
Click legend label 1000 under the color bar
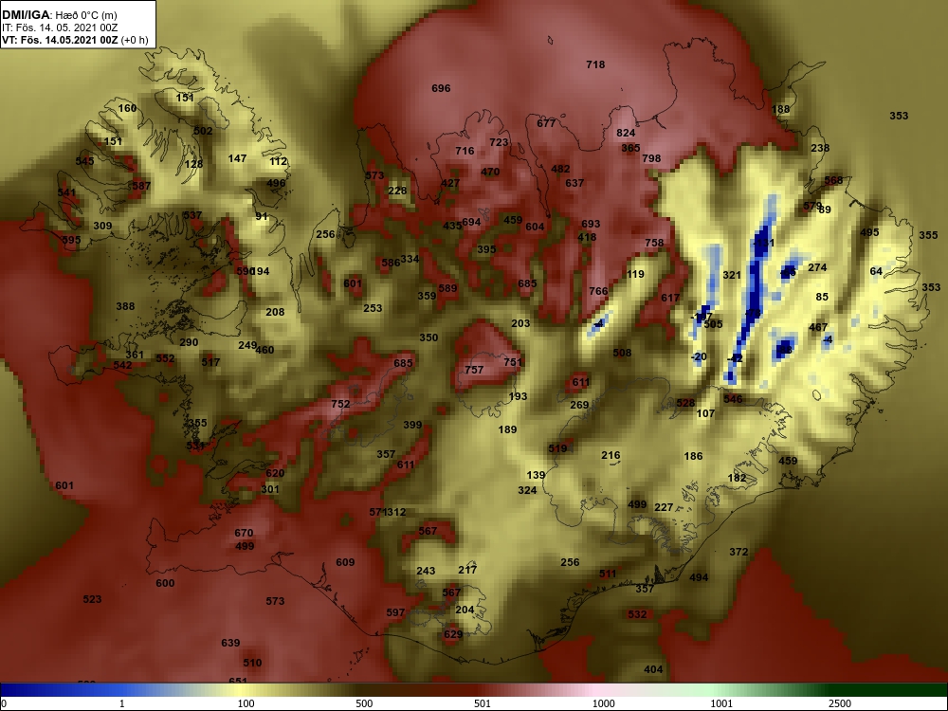point(603,703)
